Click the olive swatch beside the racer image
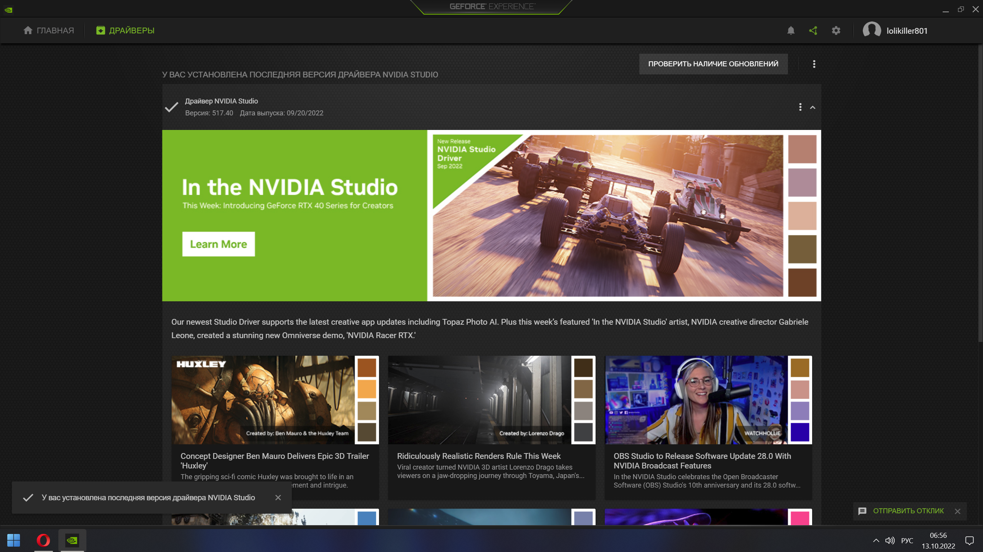The image size is (983, 552). point(802,250)
